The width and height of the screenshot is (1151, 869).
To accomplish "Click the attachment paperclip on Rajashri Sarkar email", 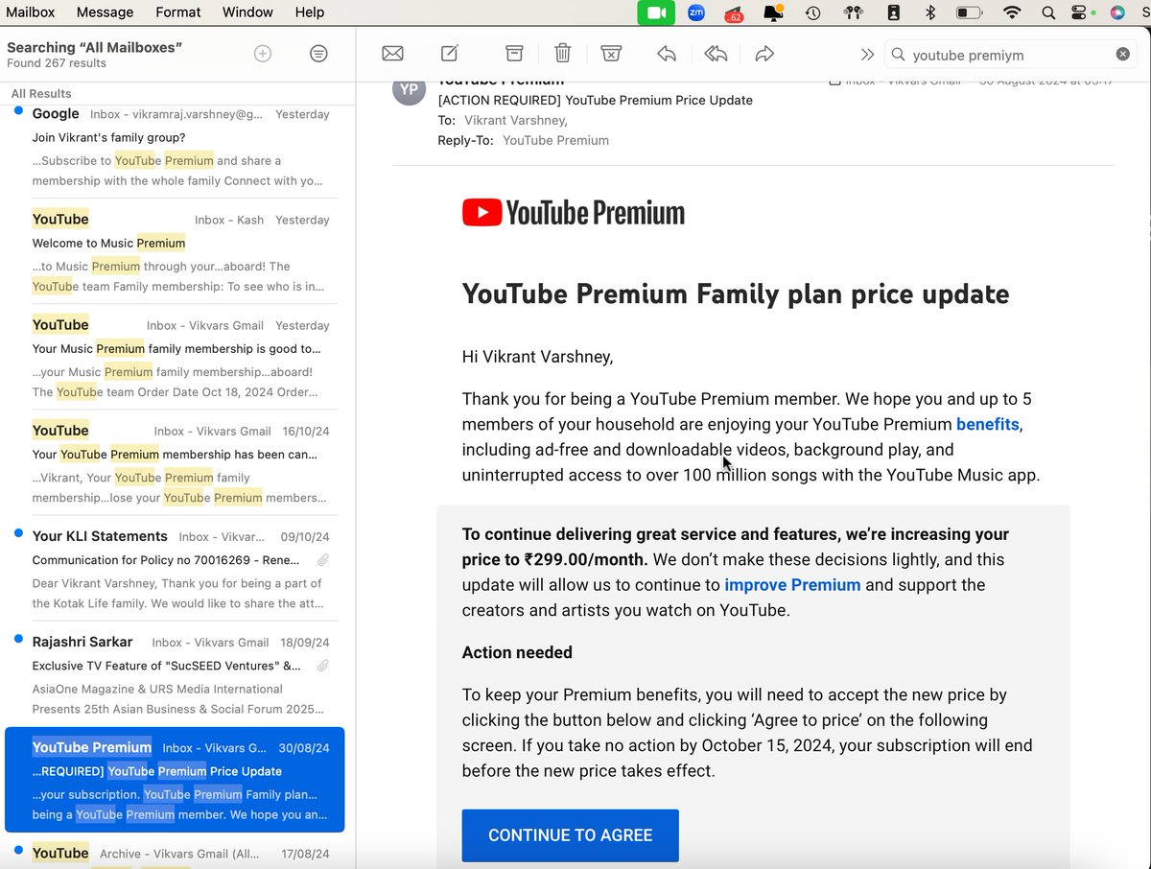I will pos(323,666).
